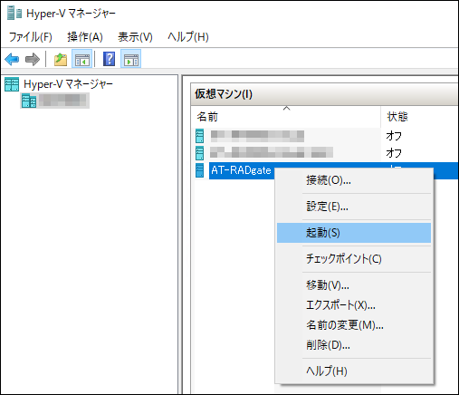This screenshot has width=459, height=395.
Task: Select the second blurred virtual machine name
Action: 272,152
